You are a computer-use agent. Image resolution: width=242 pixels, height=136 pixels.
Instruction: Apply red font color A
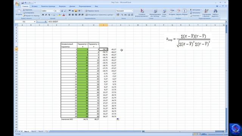64,15
